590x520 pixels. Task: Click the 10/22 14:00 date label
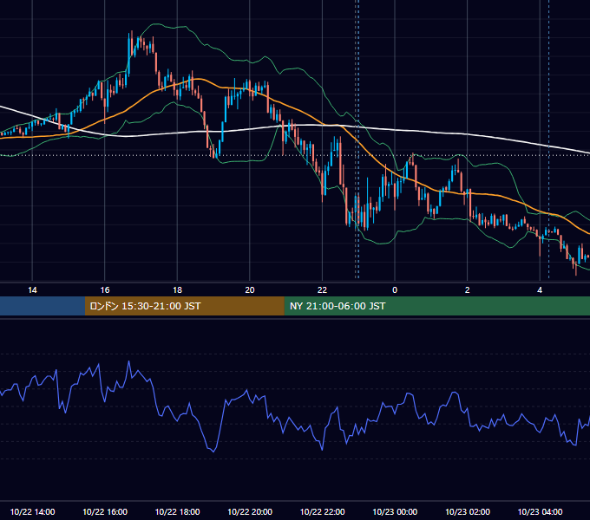click(32, 511)
